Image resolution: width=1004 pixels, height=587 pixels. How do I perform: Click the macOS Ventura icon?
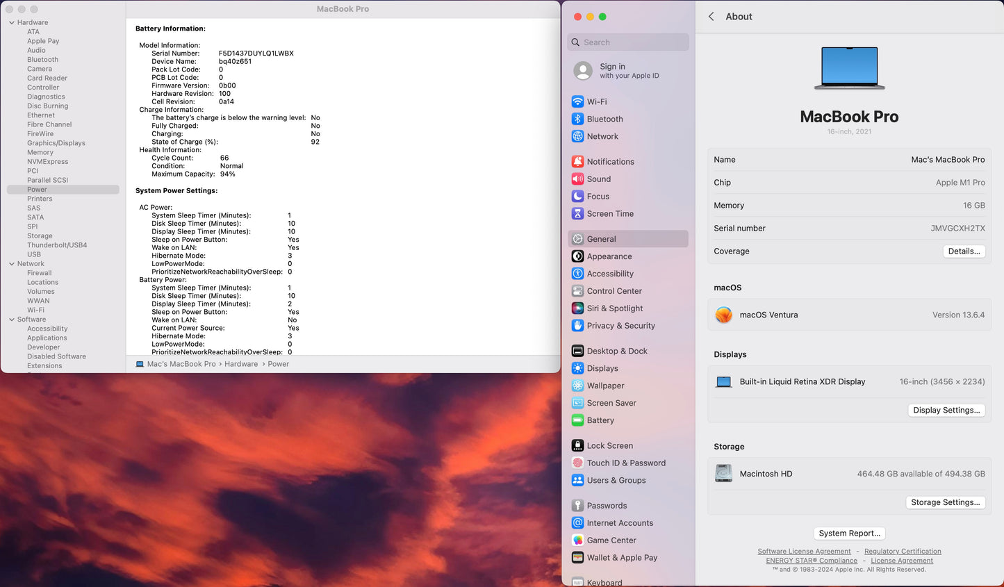pyautogui.click(x=724, y=315)
